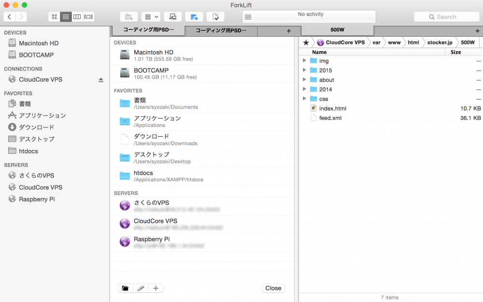483x302 pixels.
Task: Expand the img folder disclosure triangle
Action: (304, 61)
